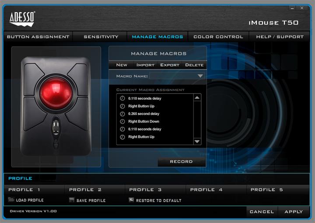315x223 pixels.
Task: Go to the Color Control tab
Action: (218, 37)
